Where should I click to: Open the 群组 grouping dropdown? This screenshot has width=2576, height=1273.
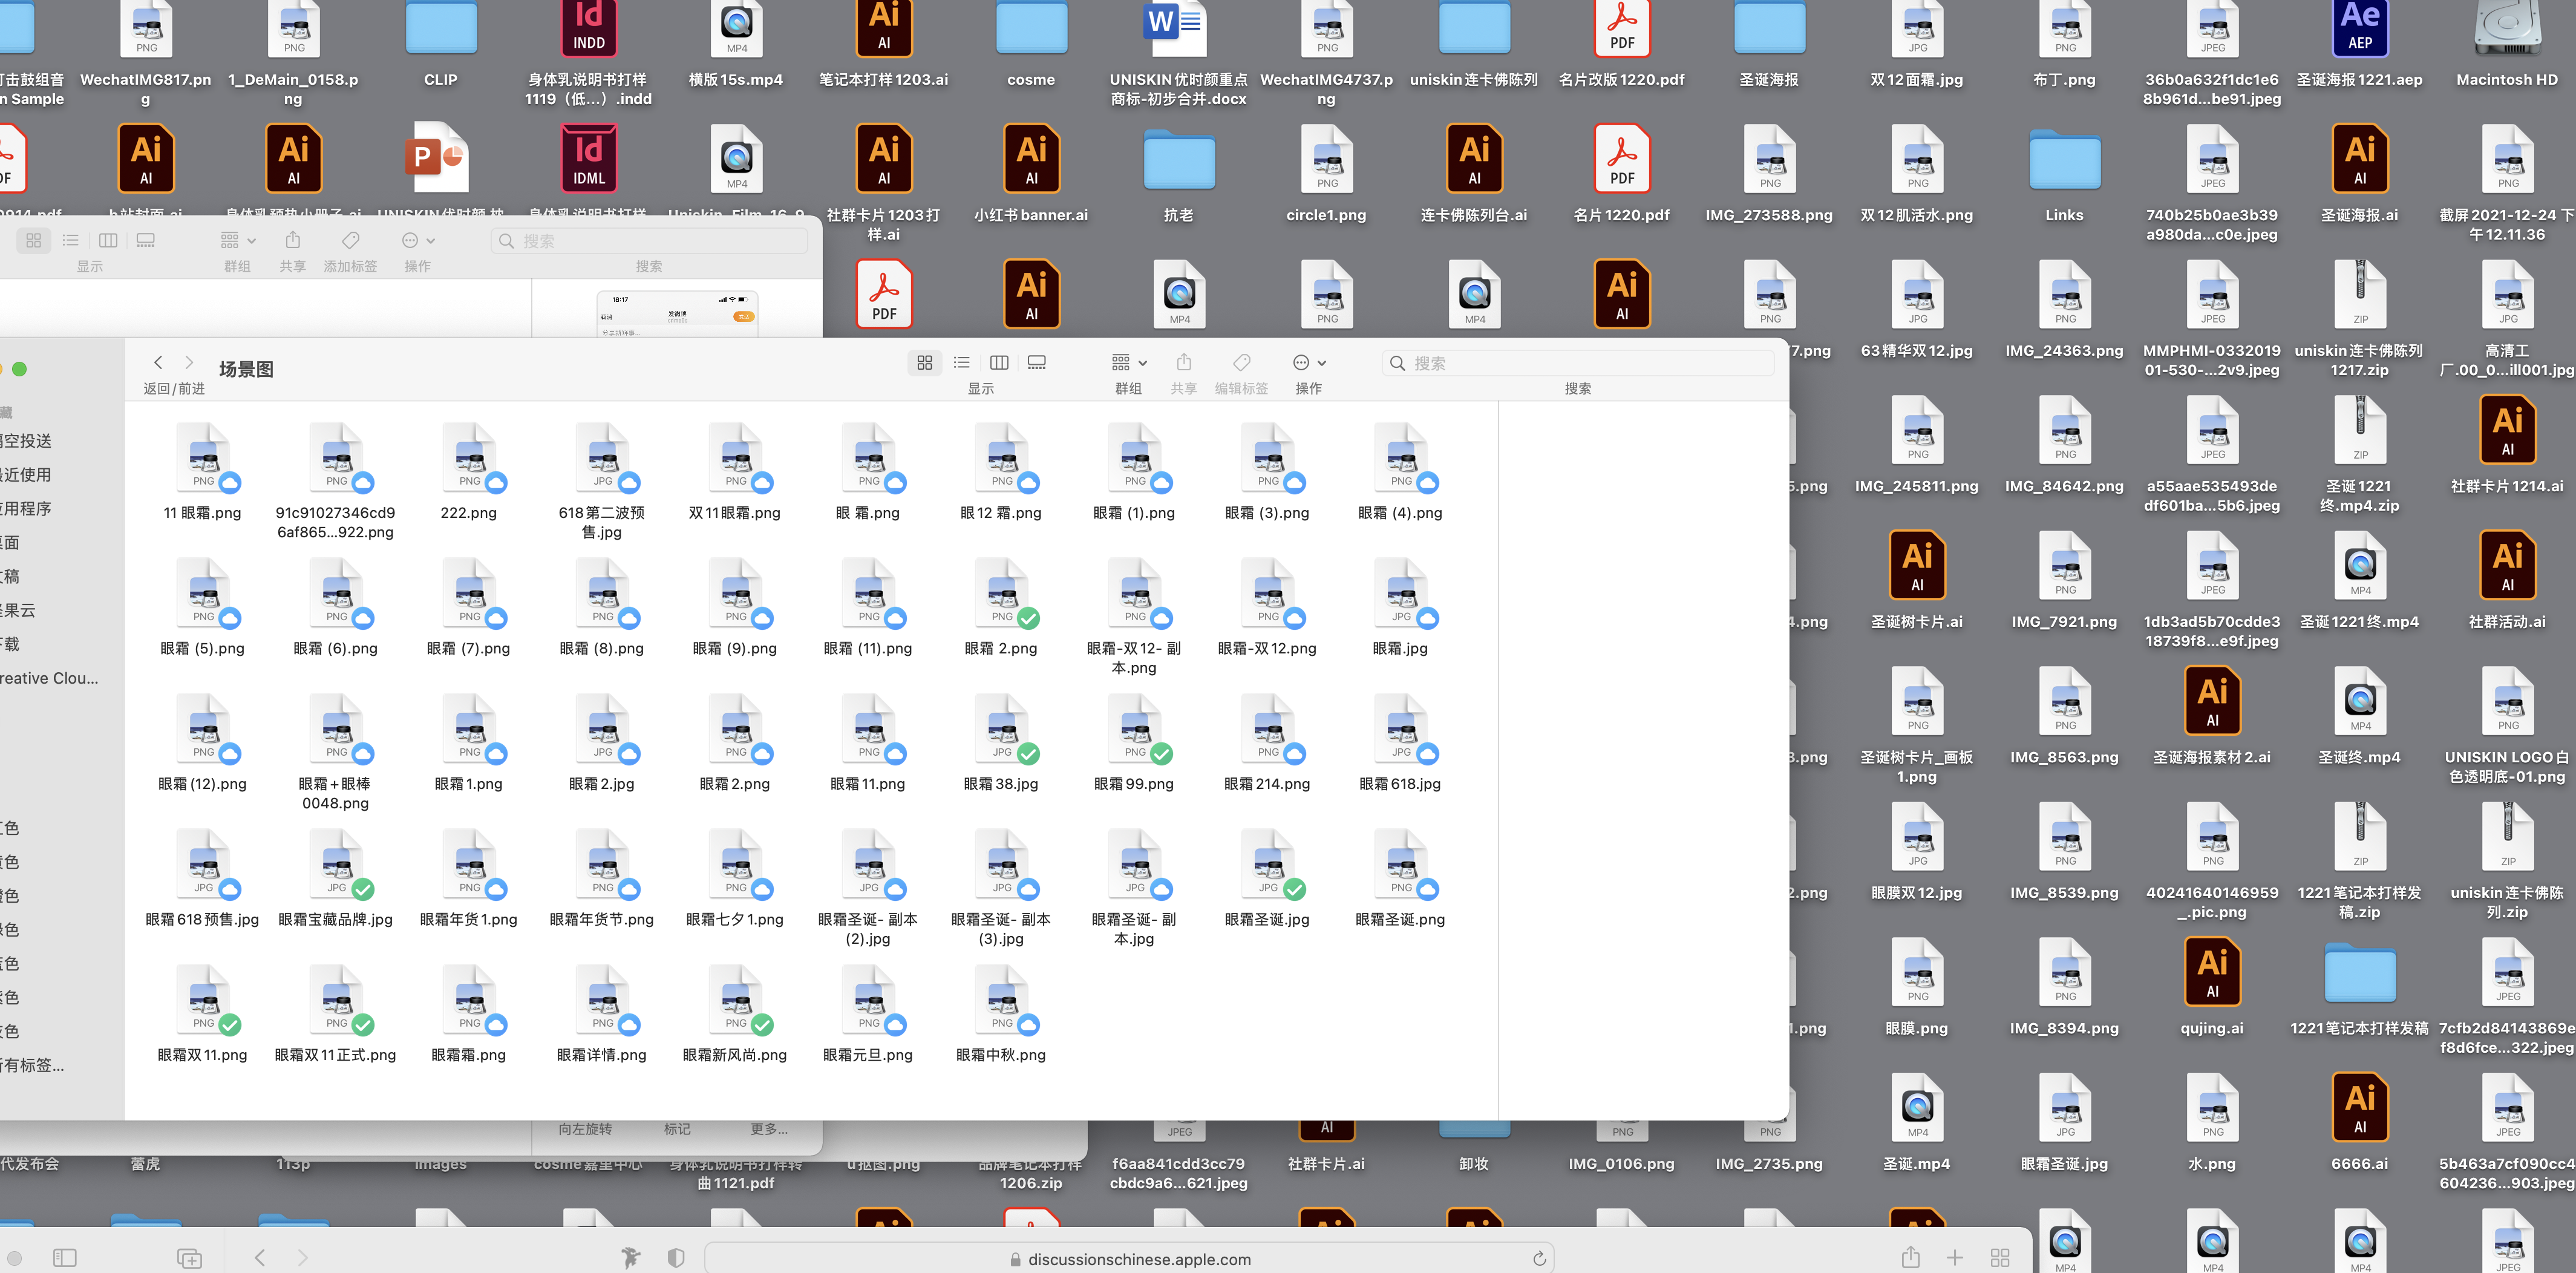tap(1129, 363)
